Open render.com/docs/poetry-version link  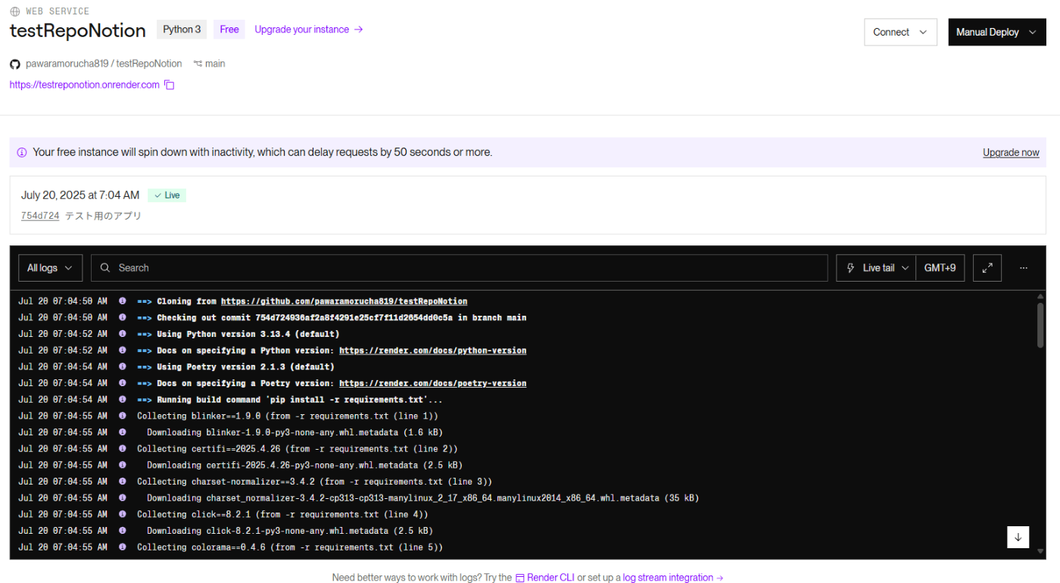(x=433, y=383)
